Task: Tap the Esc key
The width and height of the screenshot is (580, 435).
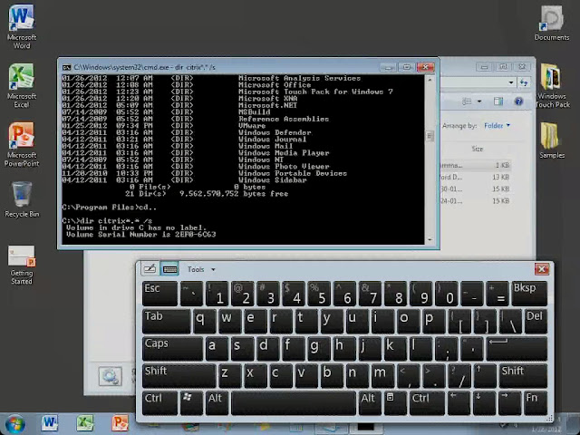Action: point(159,294)
